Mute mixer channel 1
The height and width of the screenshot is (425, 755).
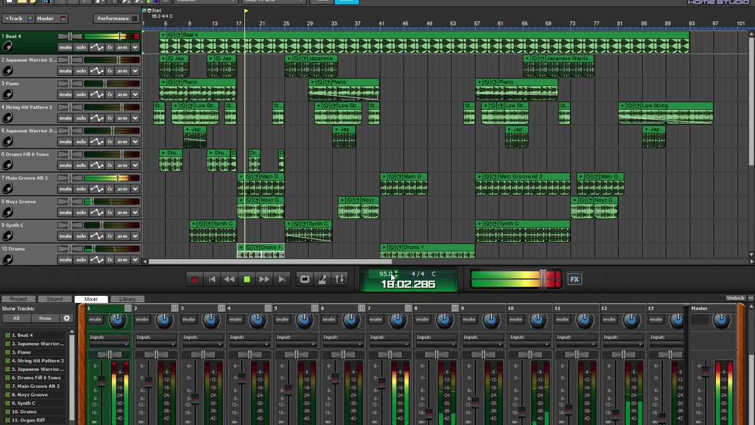coord(95,319)
